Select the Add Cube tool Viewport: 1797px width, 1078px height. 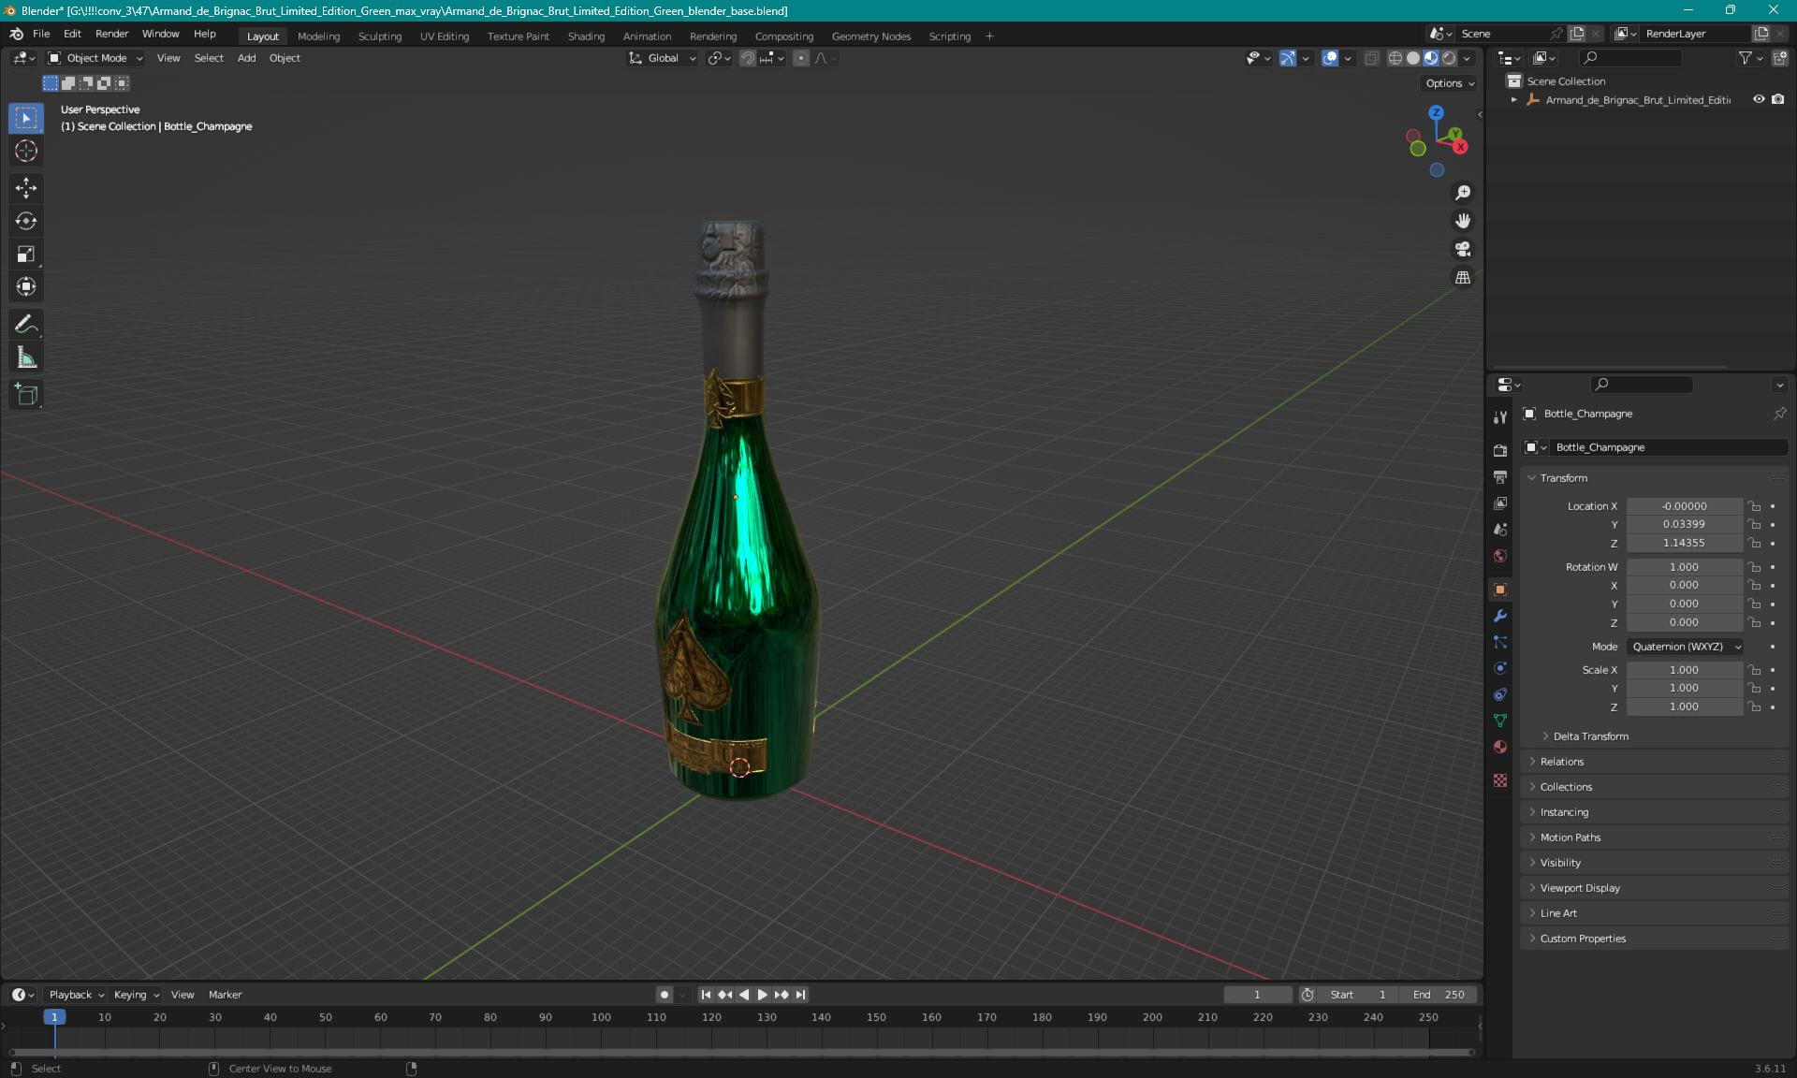[26, 395]
